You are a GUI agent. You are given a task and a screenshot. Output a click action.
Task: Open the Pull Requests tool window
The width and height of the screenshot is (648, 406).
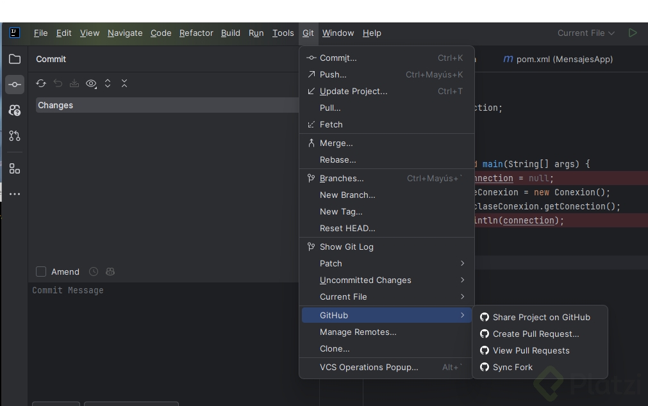coord(15,136)
